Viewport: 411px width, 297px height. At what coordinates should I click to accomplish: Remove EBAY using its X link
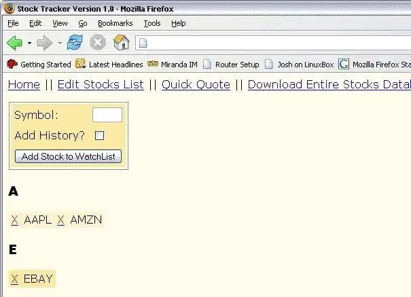(x=15, y=279)
